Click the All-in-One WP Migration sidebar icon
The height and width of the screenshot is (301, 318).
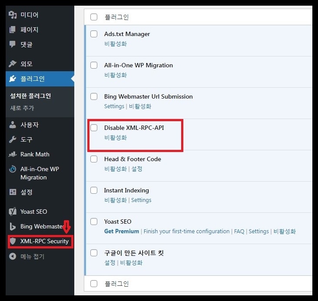pyautogui.click(x=13, y=169)
